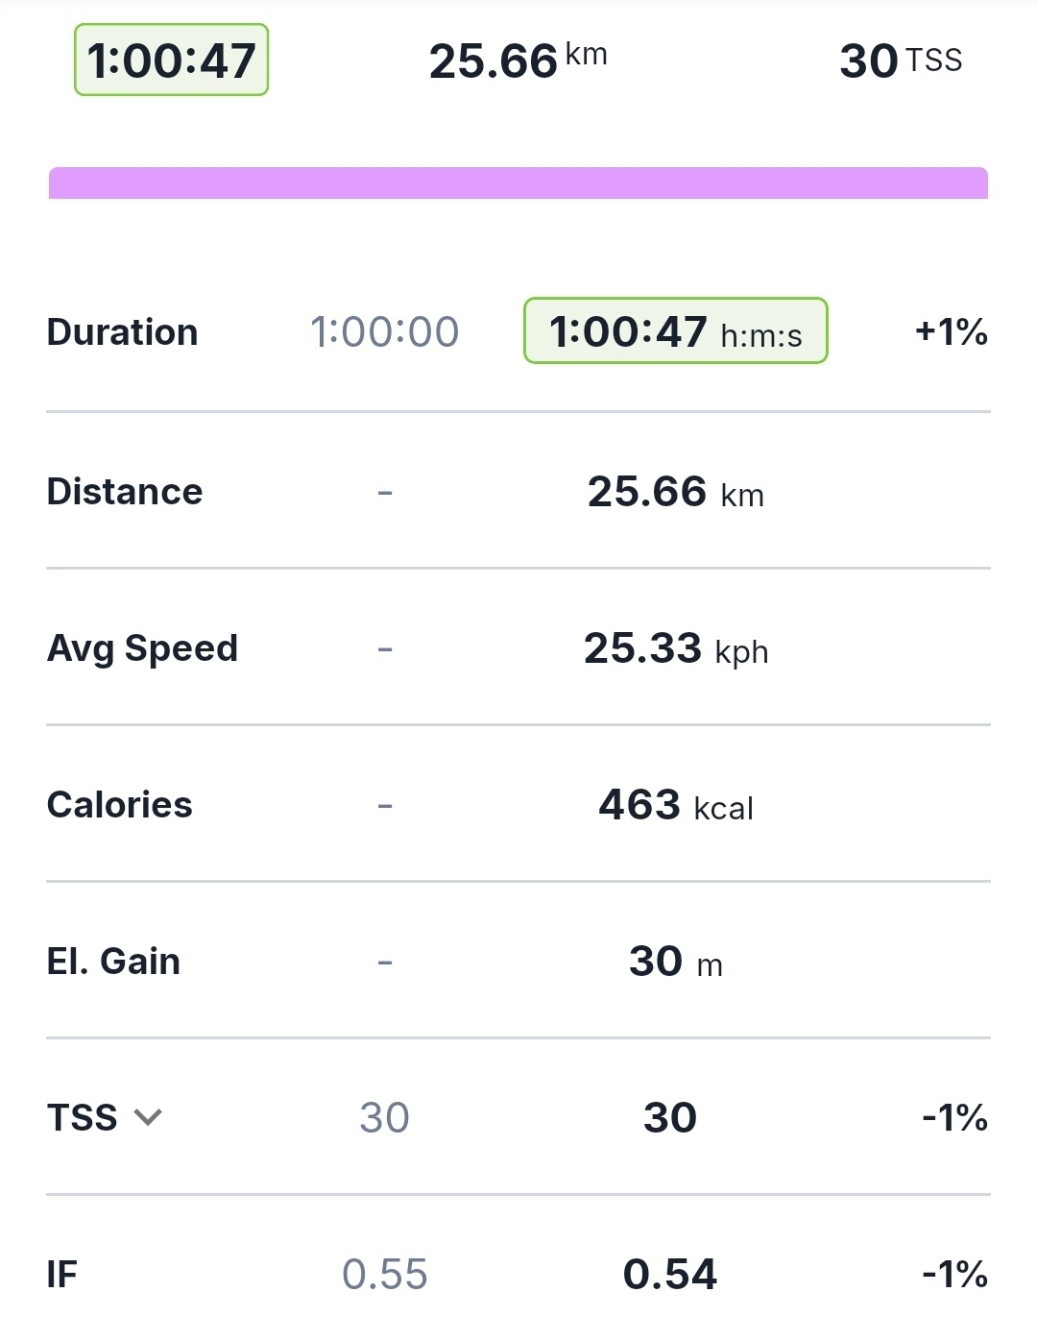Tap the planned IF value 0.55
This screenshot has width=1037, height=1341.
[384, 1275]
